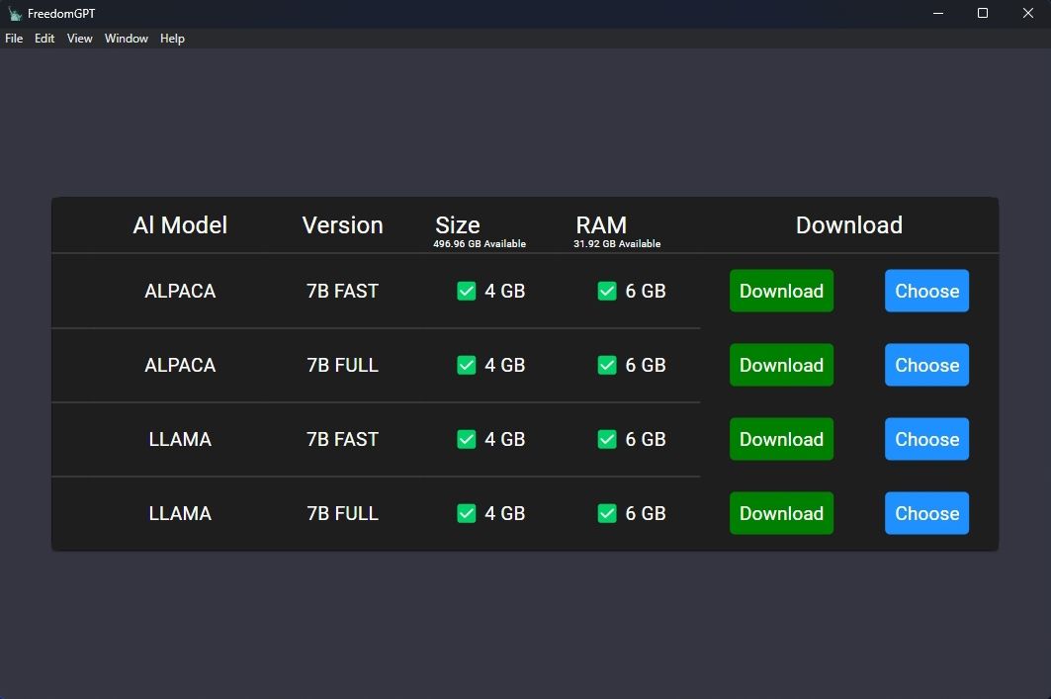The height and width of the screenshot is (699, 1051).
Task: Download the ALPACA 7B FAST model
Action: click(x=781, y=291)
